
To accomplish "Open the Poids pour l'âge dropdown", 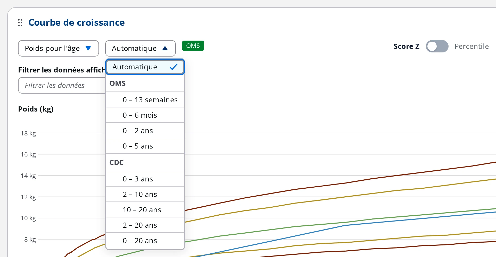I will (x=59, y=48).
